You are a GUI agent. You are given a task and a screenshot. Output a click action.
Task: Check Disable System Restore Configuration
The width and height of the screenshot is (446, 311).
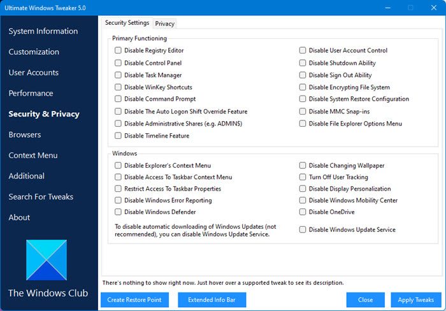point(303,99)
